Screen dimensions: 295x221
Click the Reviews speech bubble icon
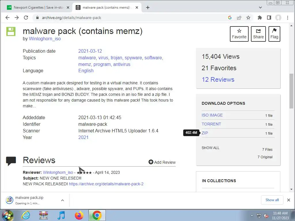(x=11, y=161)
